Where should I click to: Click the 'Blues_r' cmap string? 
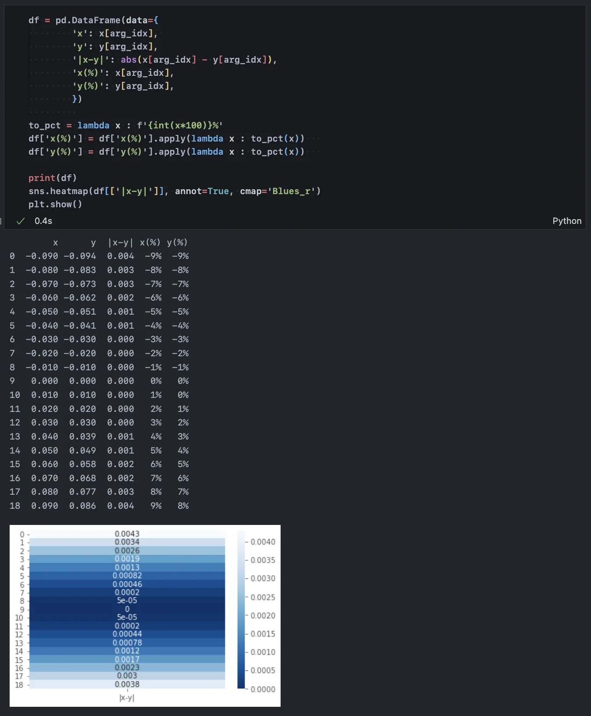tap(292, 191)
